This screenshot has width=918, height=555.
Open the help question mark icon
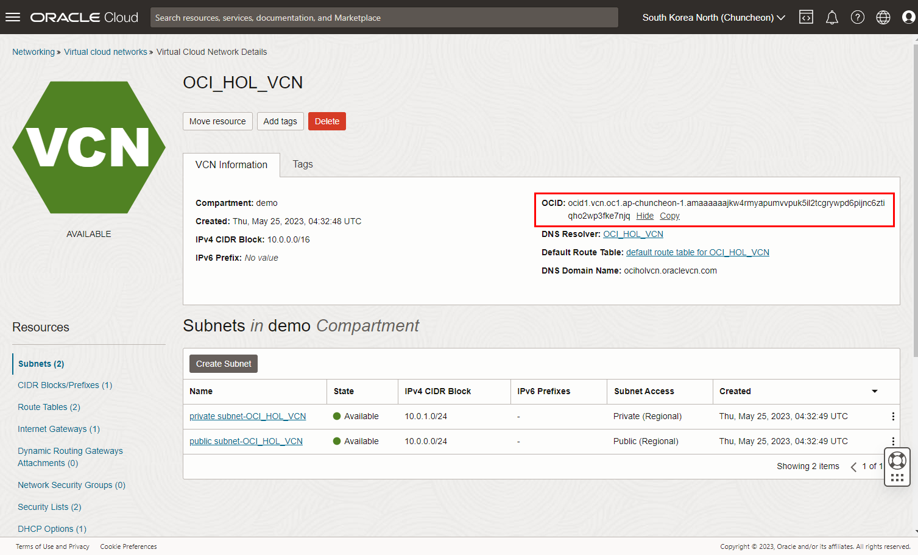pyautogui.click(x=857, y=17)
